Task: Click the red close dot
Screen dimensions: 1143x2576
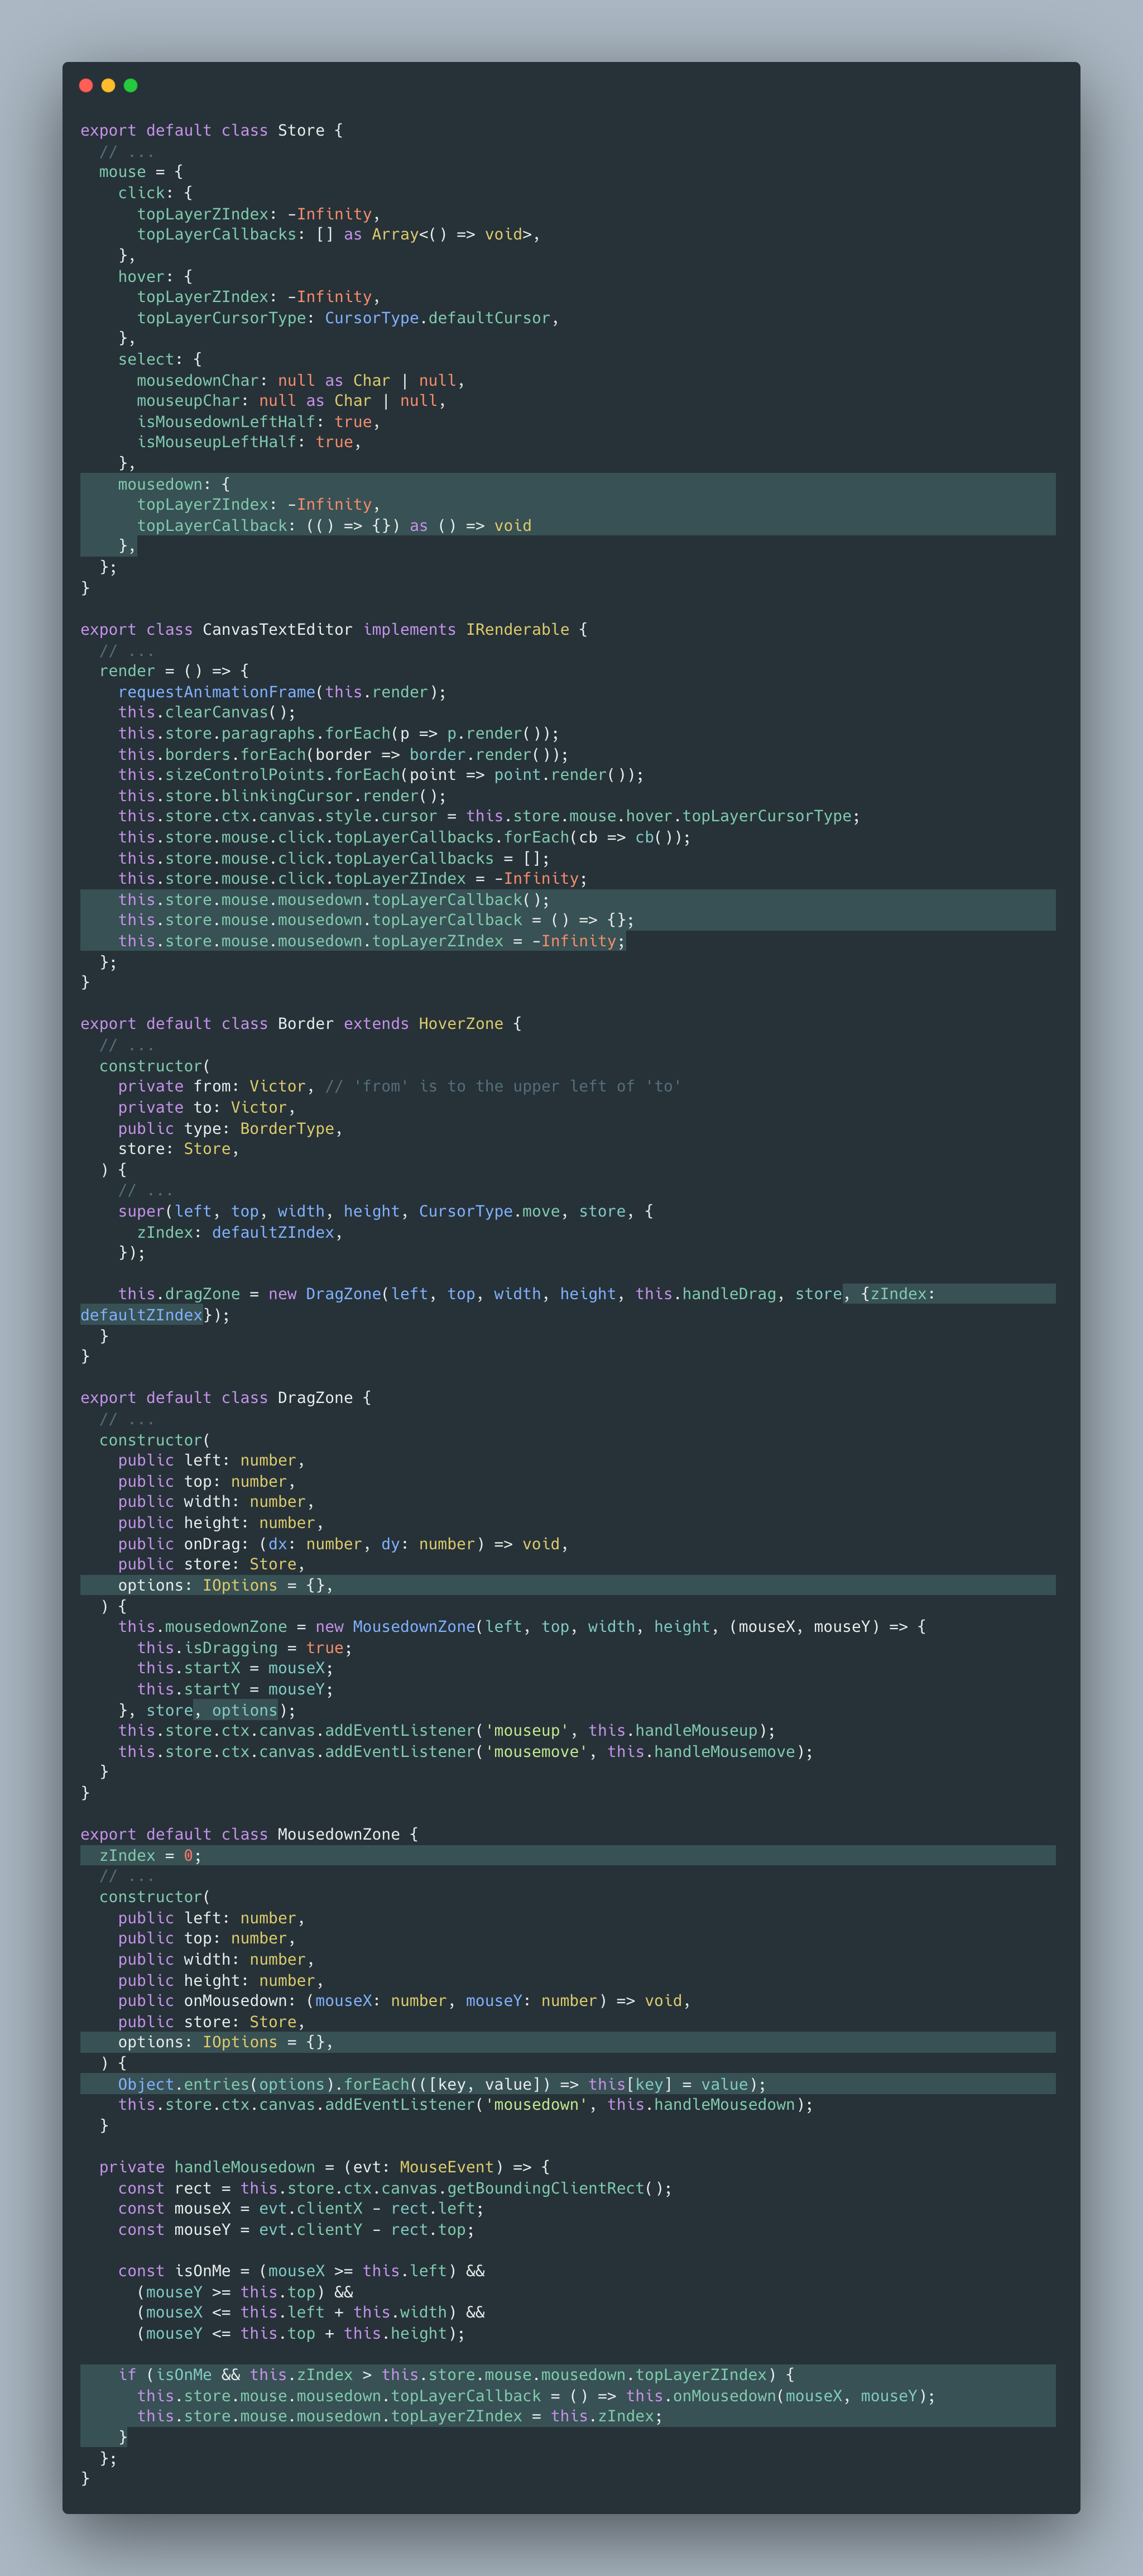Action: [86, 85]
